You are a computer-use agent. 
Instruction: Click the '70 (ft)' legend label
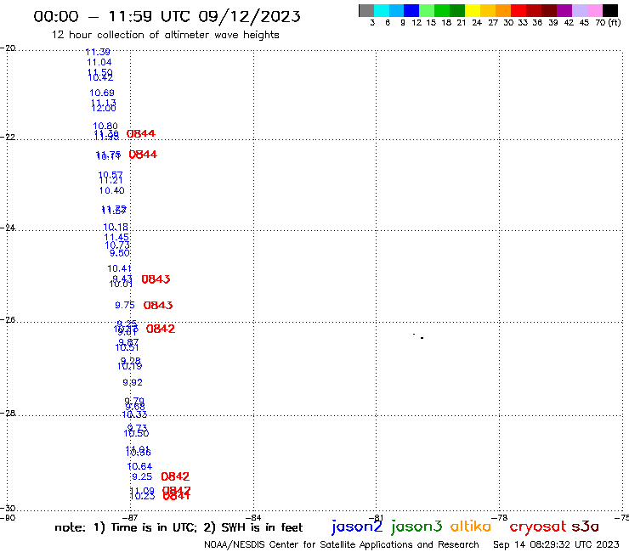pyautogui.click(x=608, y=23)
